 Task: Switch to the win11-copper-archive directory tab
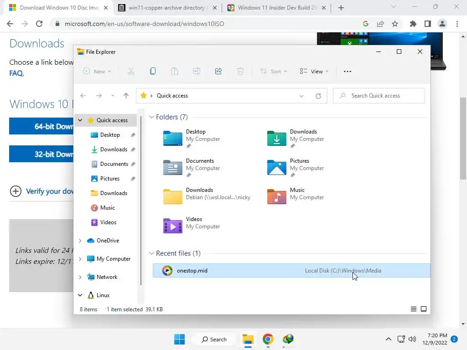point(167,8)
